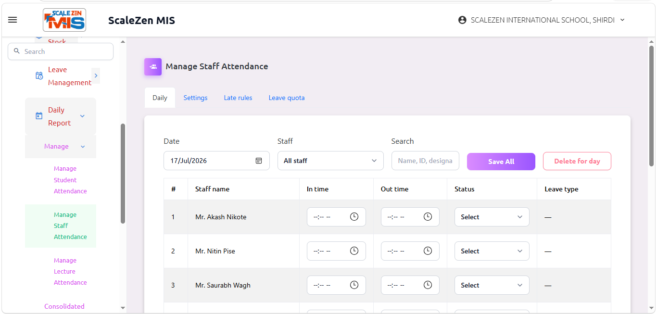The height and width of the screenshot is (314, 657).
Task: Click the Name, ID, designation search box
Action: click(425, 161)
